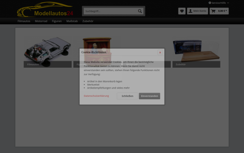Open the shopping cart showing 0,00 €

[x=219, y=11]
